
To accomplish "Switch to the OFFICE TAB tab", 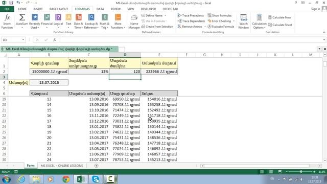I will [170, 9].
